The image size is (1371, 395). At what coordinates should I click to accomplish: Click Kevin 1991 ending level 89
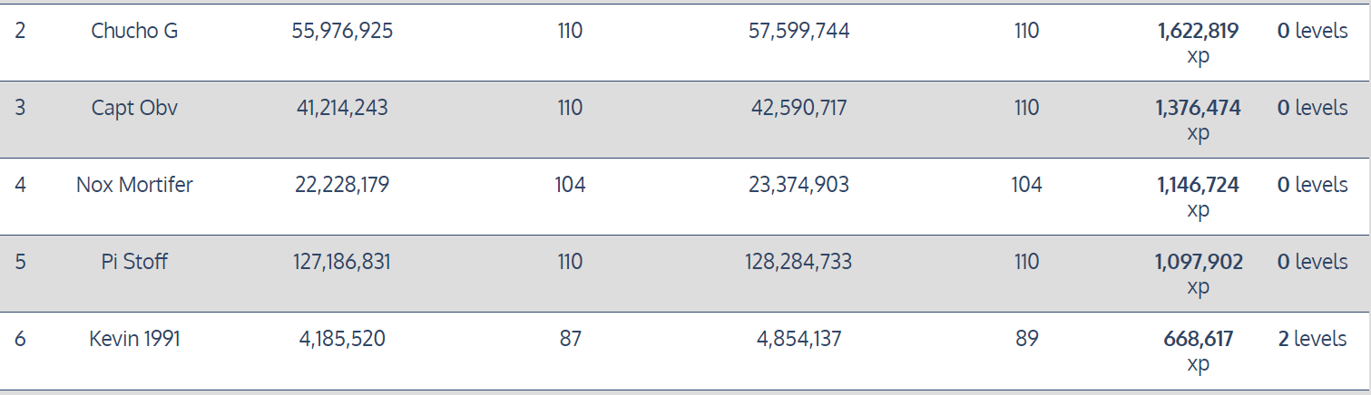coord(1026,339)
